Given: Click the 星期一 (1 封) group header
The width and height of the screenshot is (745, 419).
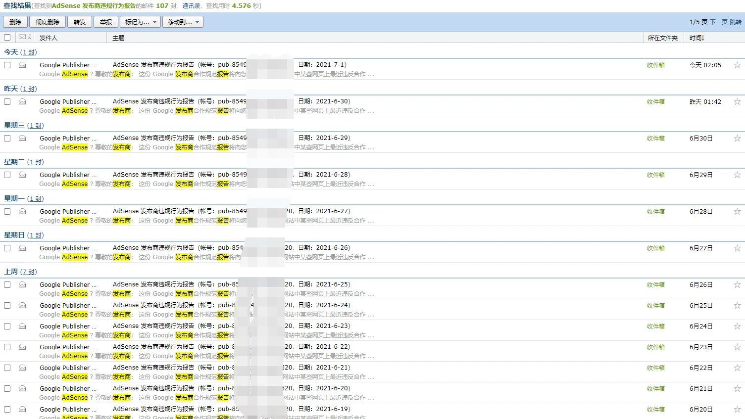Looking at the screenshot, I should (24, 198).
